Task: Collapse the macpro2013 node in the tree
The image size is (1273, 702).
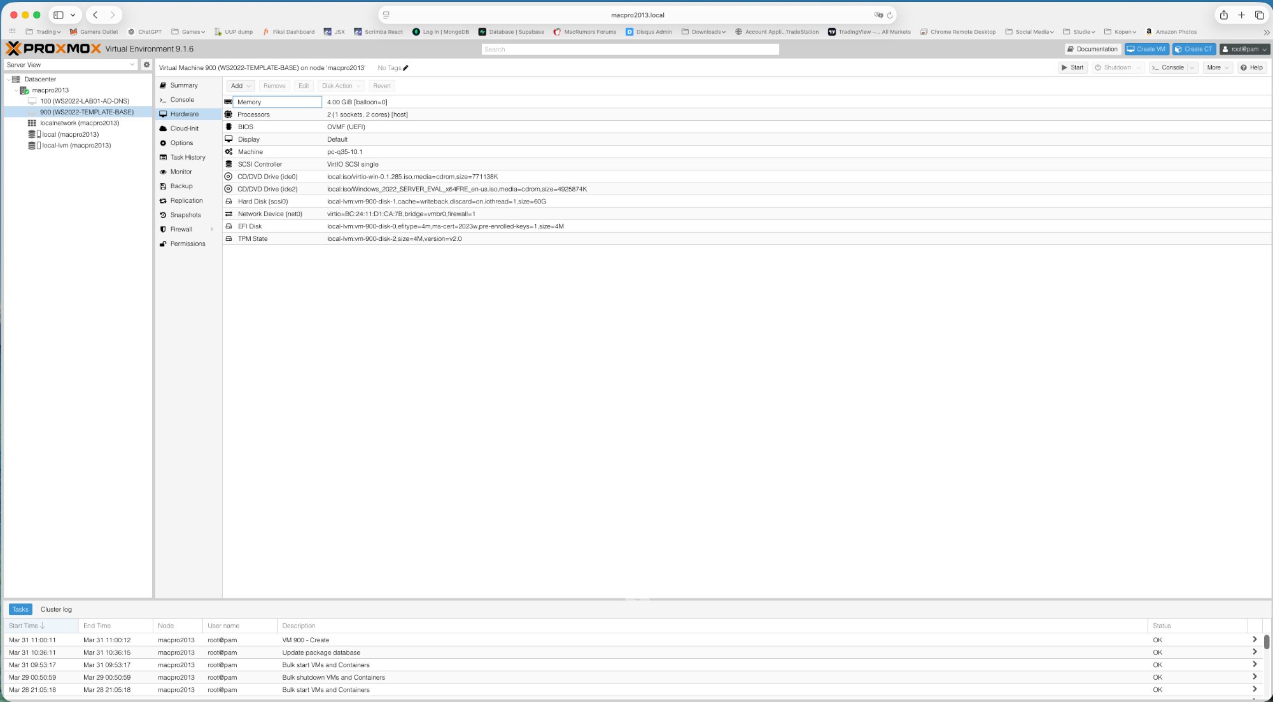Action: [17, 90]
